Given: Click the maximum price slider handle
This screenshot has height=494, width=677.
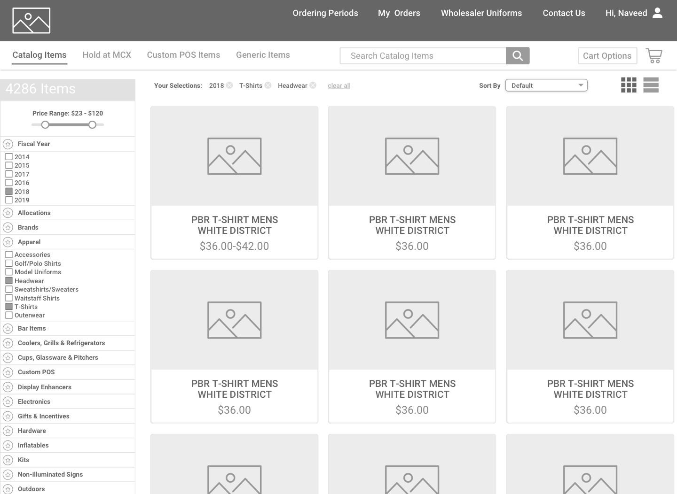Looking at the screenshot, I should point(93,124).
